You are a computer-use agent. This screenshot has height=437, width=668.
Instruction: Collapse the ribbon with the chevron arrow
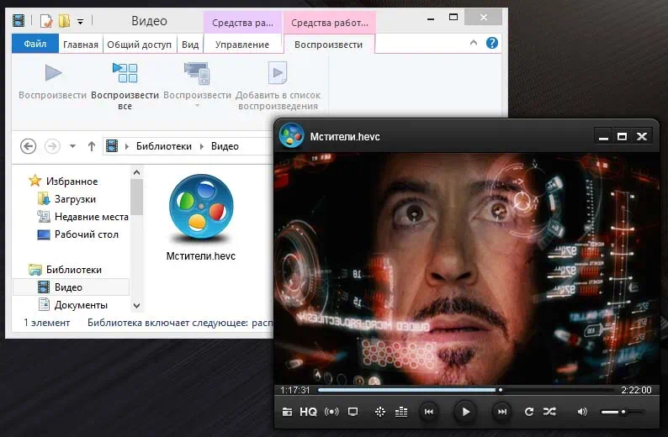(x=475, y=44)
